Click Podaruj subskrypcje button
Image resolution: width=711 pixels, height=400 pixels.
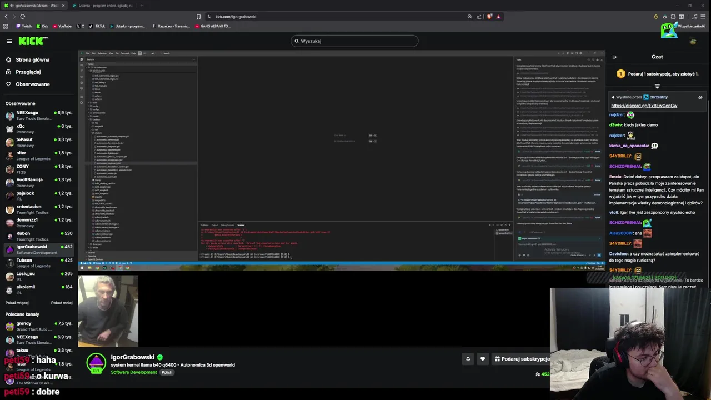[522, 359]
